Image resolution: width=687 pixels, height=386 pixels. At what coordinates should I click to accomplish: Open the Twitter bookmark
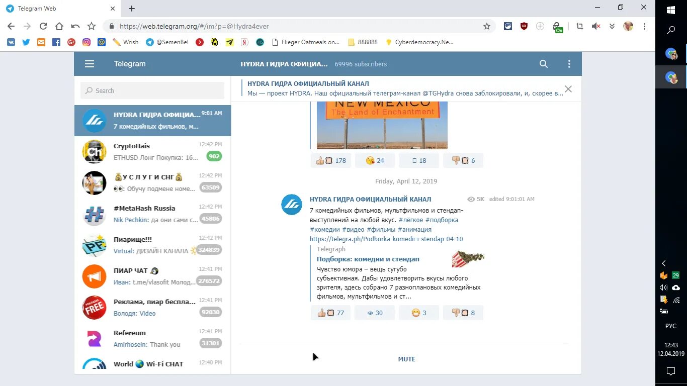pyautogui.click(x=26, y=42)
